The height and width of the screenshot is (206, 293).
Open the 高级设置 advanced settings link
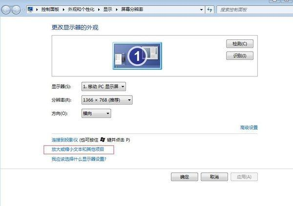249,128
